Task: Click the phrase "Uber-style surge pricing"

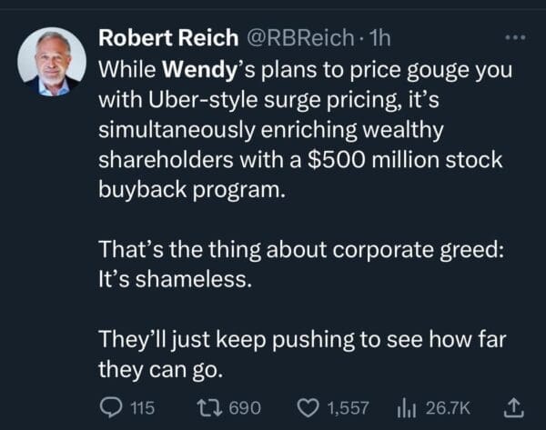Action: click(244, 100)
